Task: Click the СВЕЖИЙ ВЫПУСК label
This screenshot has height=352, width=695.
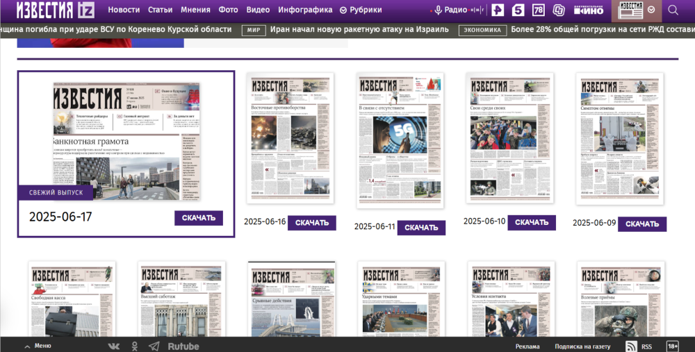Action: click(56, 192)
